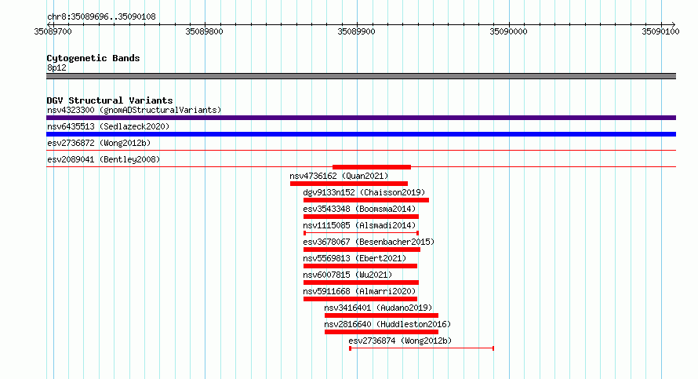Click the 35090100 ruler coordinate

660,31
